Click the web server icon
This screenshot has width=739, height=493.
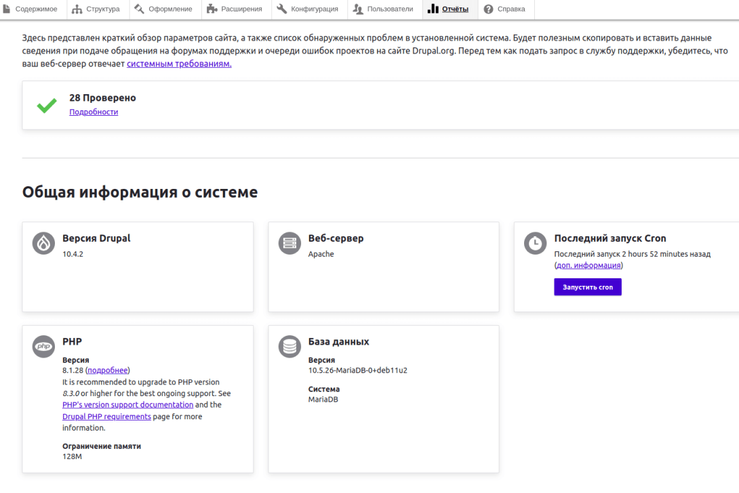click(289, 243)
